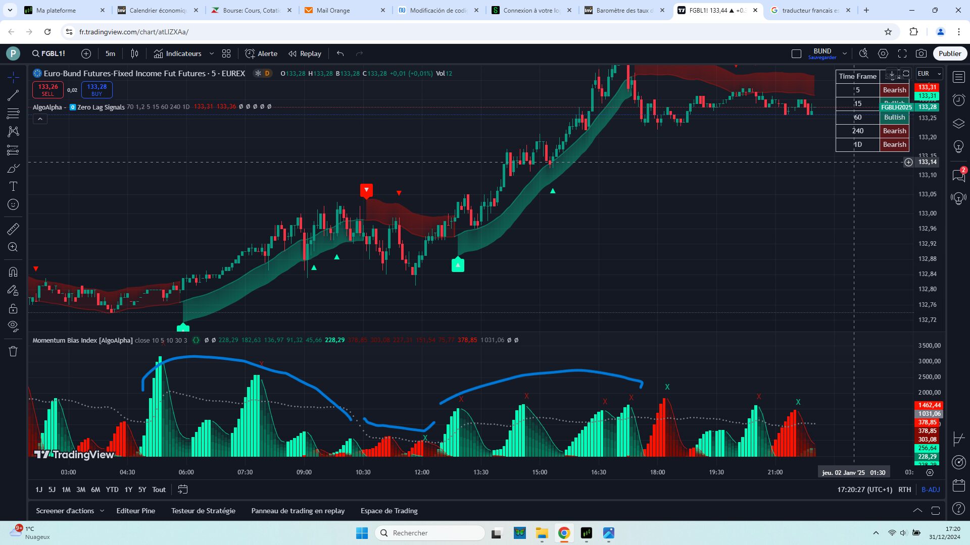Activate the magnet snapping mode
This screenshot has width=970, height=545.
point(13,272)
